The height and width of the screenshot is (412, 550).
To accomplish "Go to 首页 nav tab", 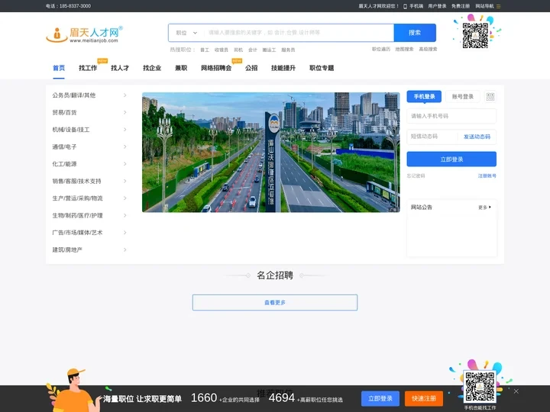I will click(x=59, y=68).
